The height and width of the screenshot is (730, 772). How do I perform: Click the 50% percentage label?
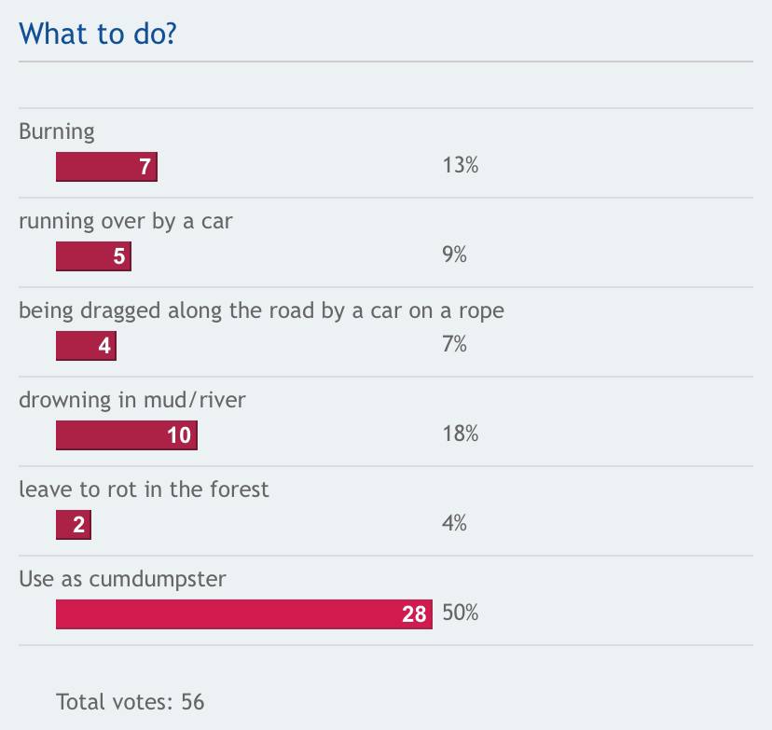pyautogui.click(x=461, y=613)
